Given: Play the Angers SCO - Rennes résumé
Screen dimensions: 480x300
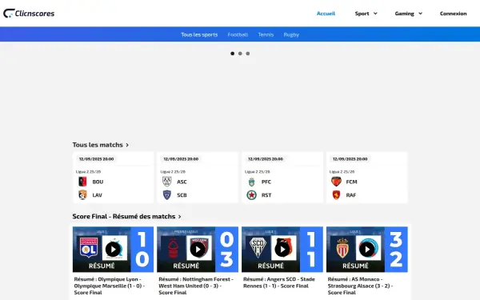Looking at the screenshot, I should tap(282, 249).
